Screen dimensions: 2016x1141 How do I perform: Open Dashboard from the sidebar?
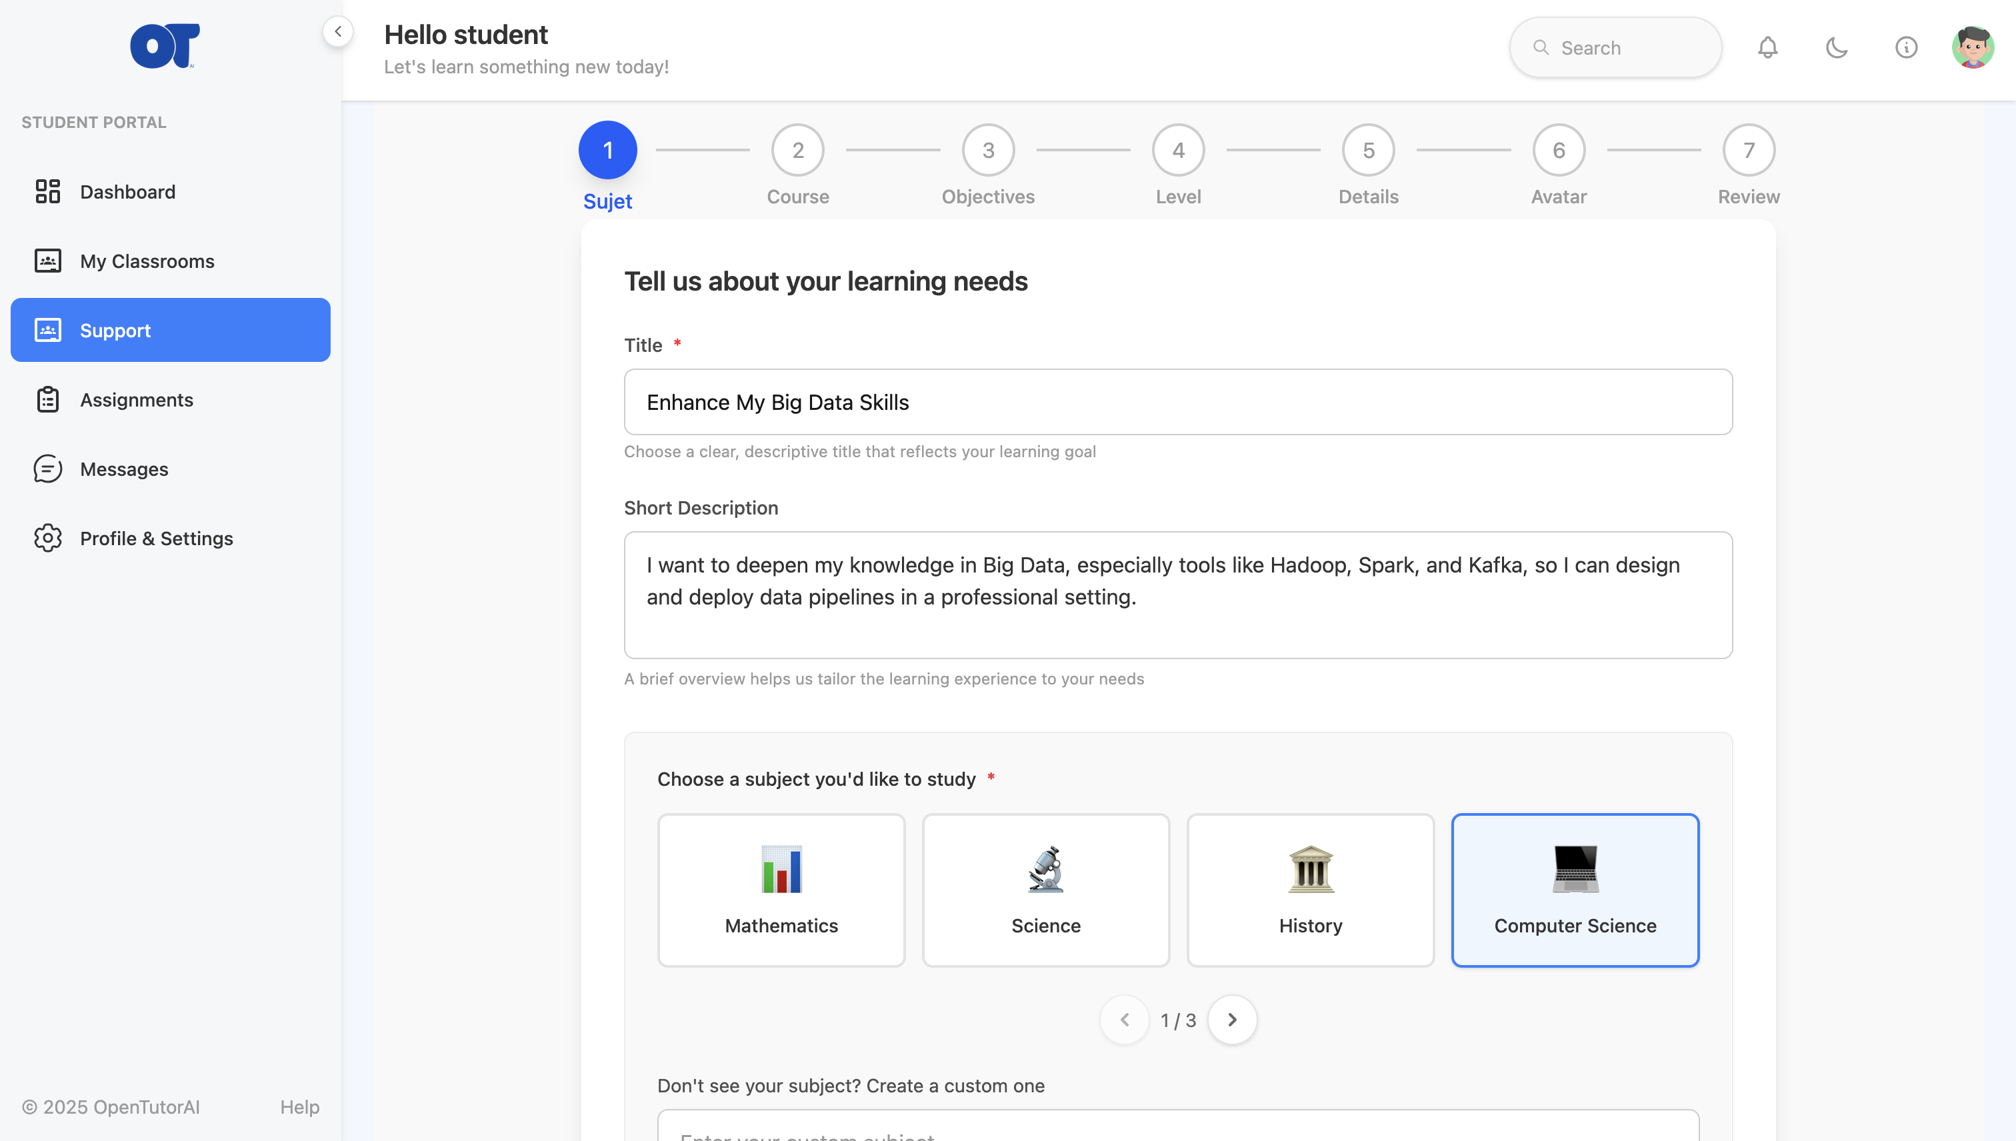coord(127,192)
